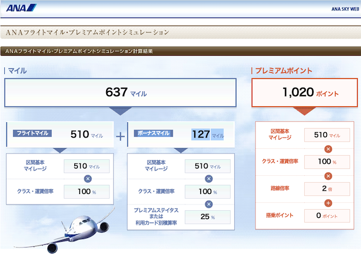Click the red multiply icon above 路線倍率
The width and height of the screenshot is (361, 256).
pyautogui.click(x=328, y=176)
